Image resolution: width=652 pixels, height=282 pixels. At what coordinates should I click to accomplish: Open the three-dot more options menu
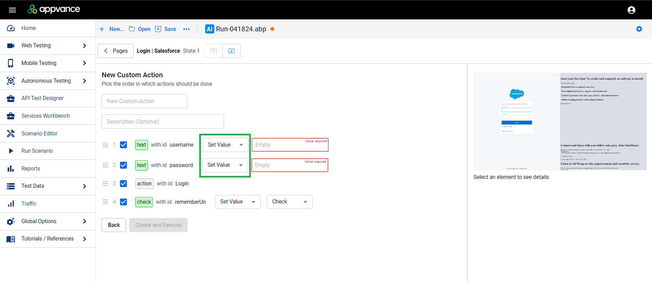[186, 29]
